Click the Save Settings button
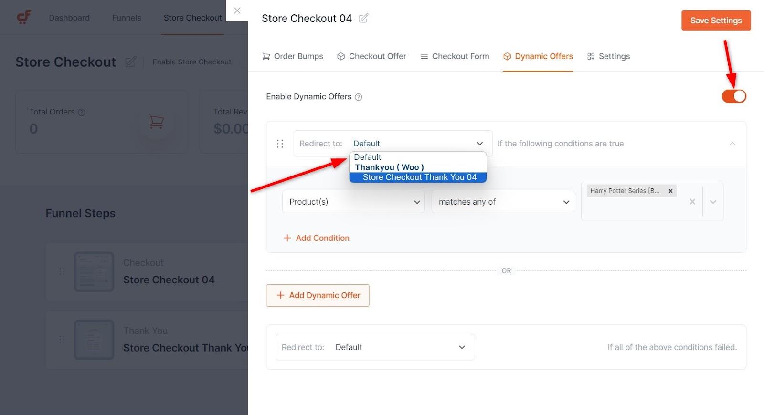The width and height of the screenshot is (764, 415). (716, 21)
